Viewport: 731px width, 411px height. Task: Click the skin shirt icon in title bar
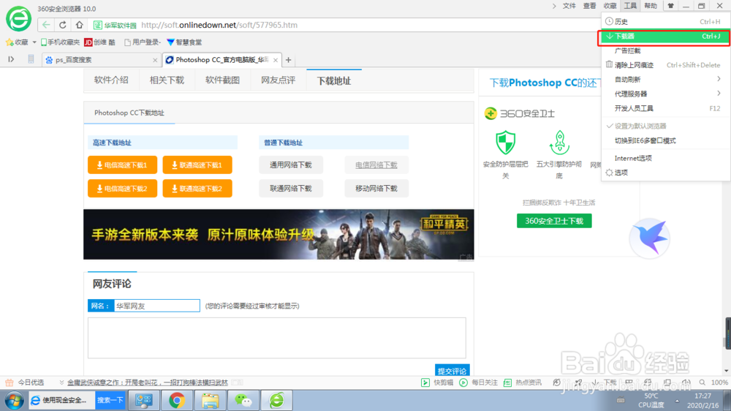(670, 6)
